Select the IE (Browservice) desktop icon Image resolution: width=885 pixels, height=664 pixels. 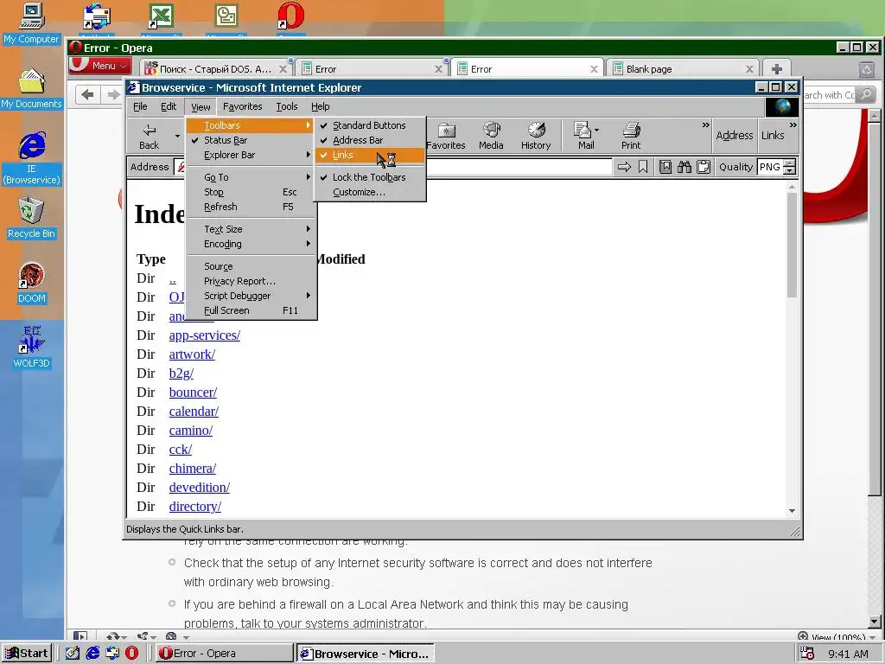32,158
